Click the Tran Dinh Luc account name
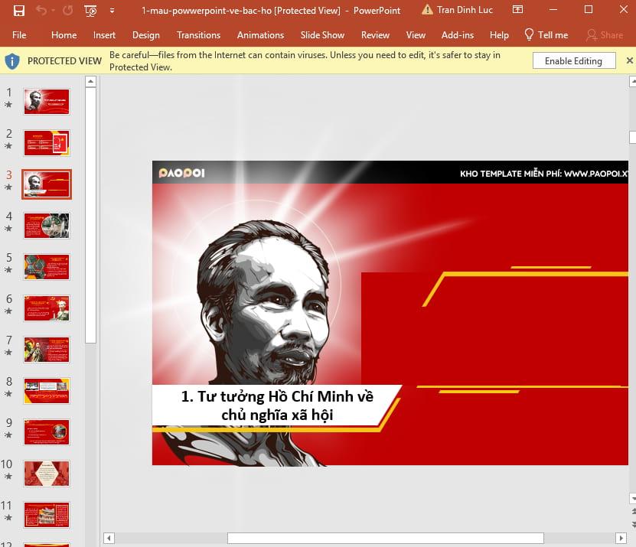This screenshot has width=636, height=547. pyautogui.click(x=465, y=10)
